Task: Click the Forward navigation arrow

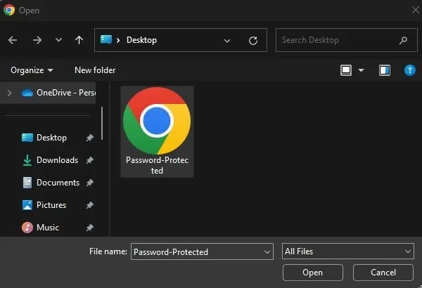Action: [37, 40]
